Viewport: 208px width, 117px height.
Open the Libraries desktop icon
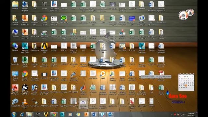coord(15,5)
